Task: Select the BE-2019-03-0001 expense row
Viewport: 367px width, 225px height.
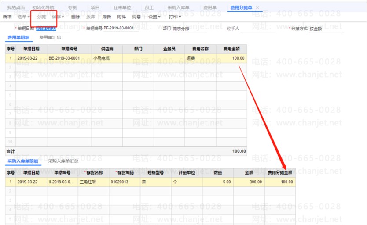Action: pyautogui.click(x=64, y=58)
